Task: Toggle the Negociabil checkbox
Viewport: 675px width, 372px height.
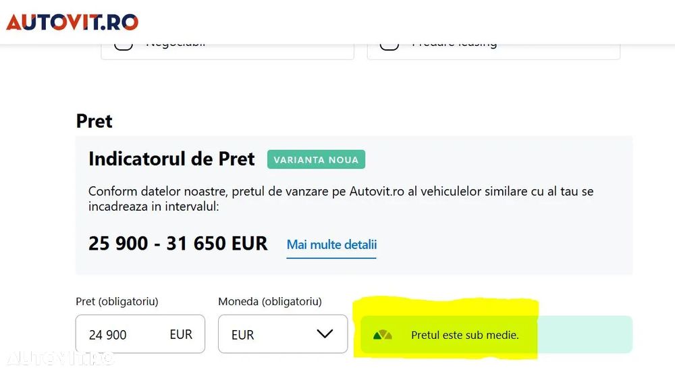Action: coord(123,44)
